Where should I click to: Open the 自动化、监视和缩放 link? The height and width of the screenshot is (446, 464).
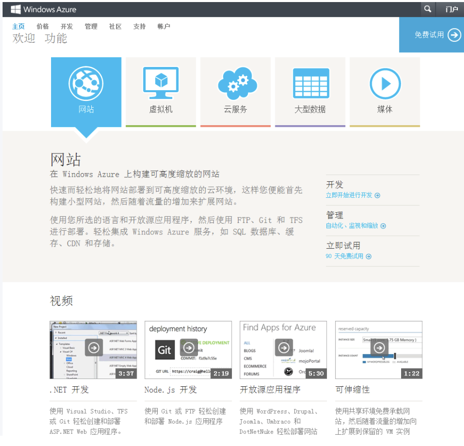[355, 226]
